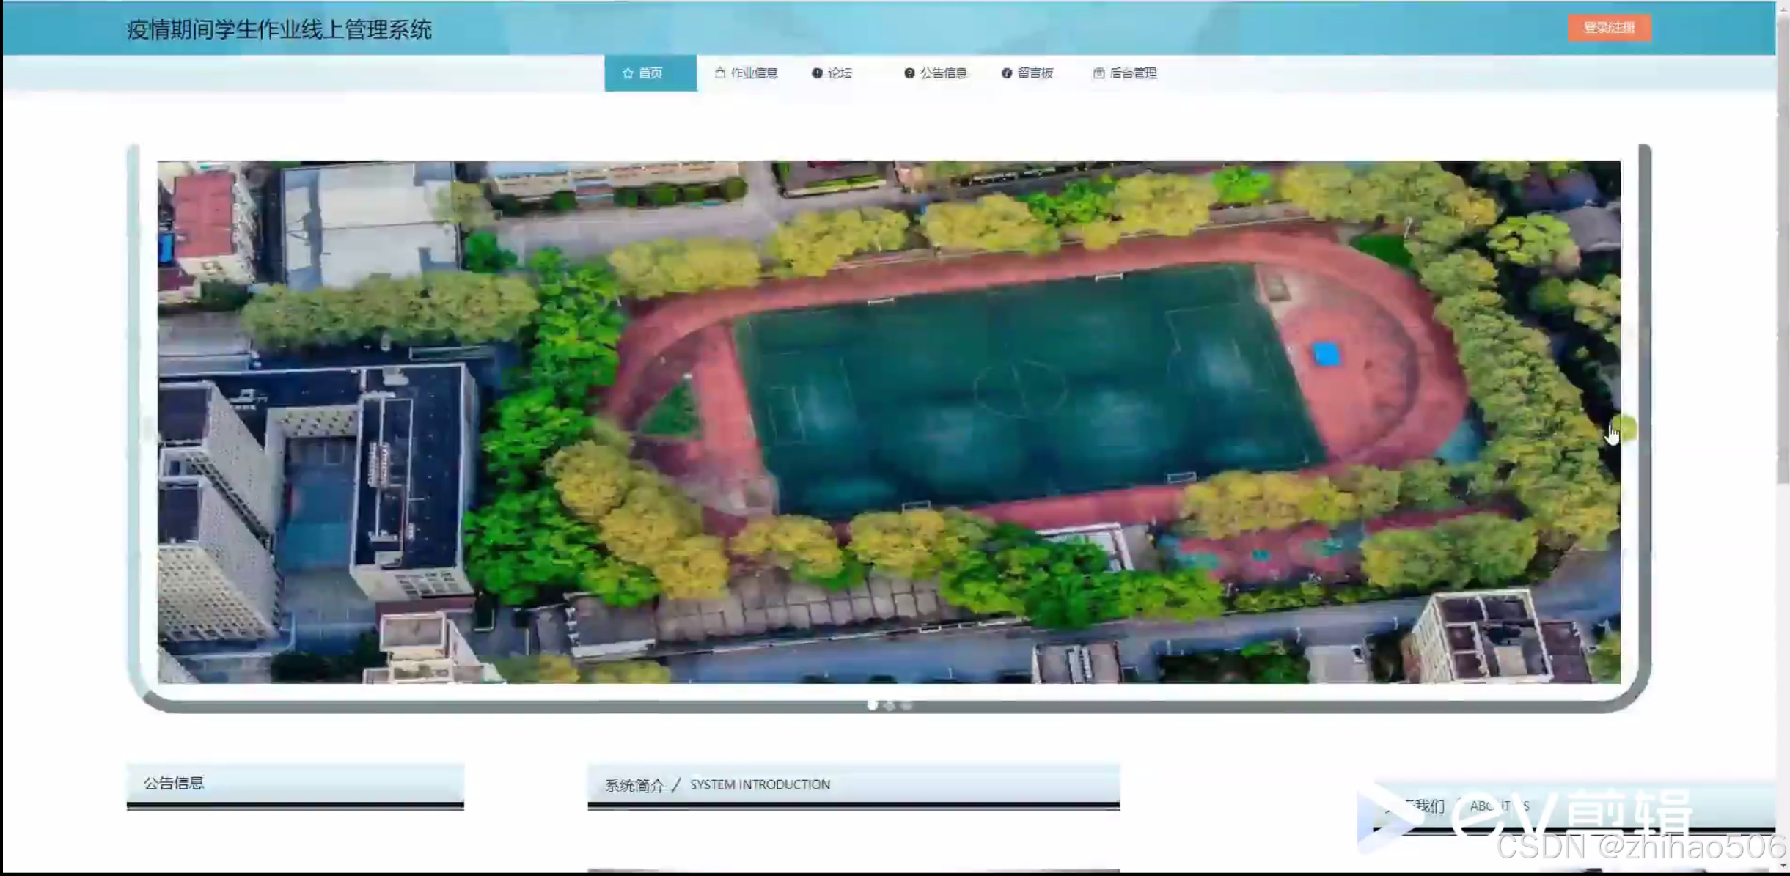Click the clipboard icon beside 后台管理
The height and width of the screenshot is (876, 1790).
click(x=1098, y=73)
